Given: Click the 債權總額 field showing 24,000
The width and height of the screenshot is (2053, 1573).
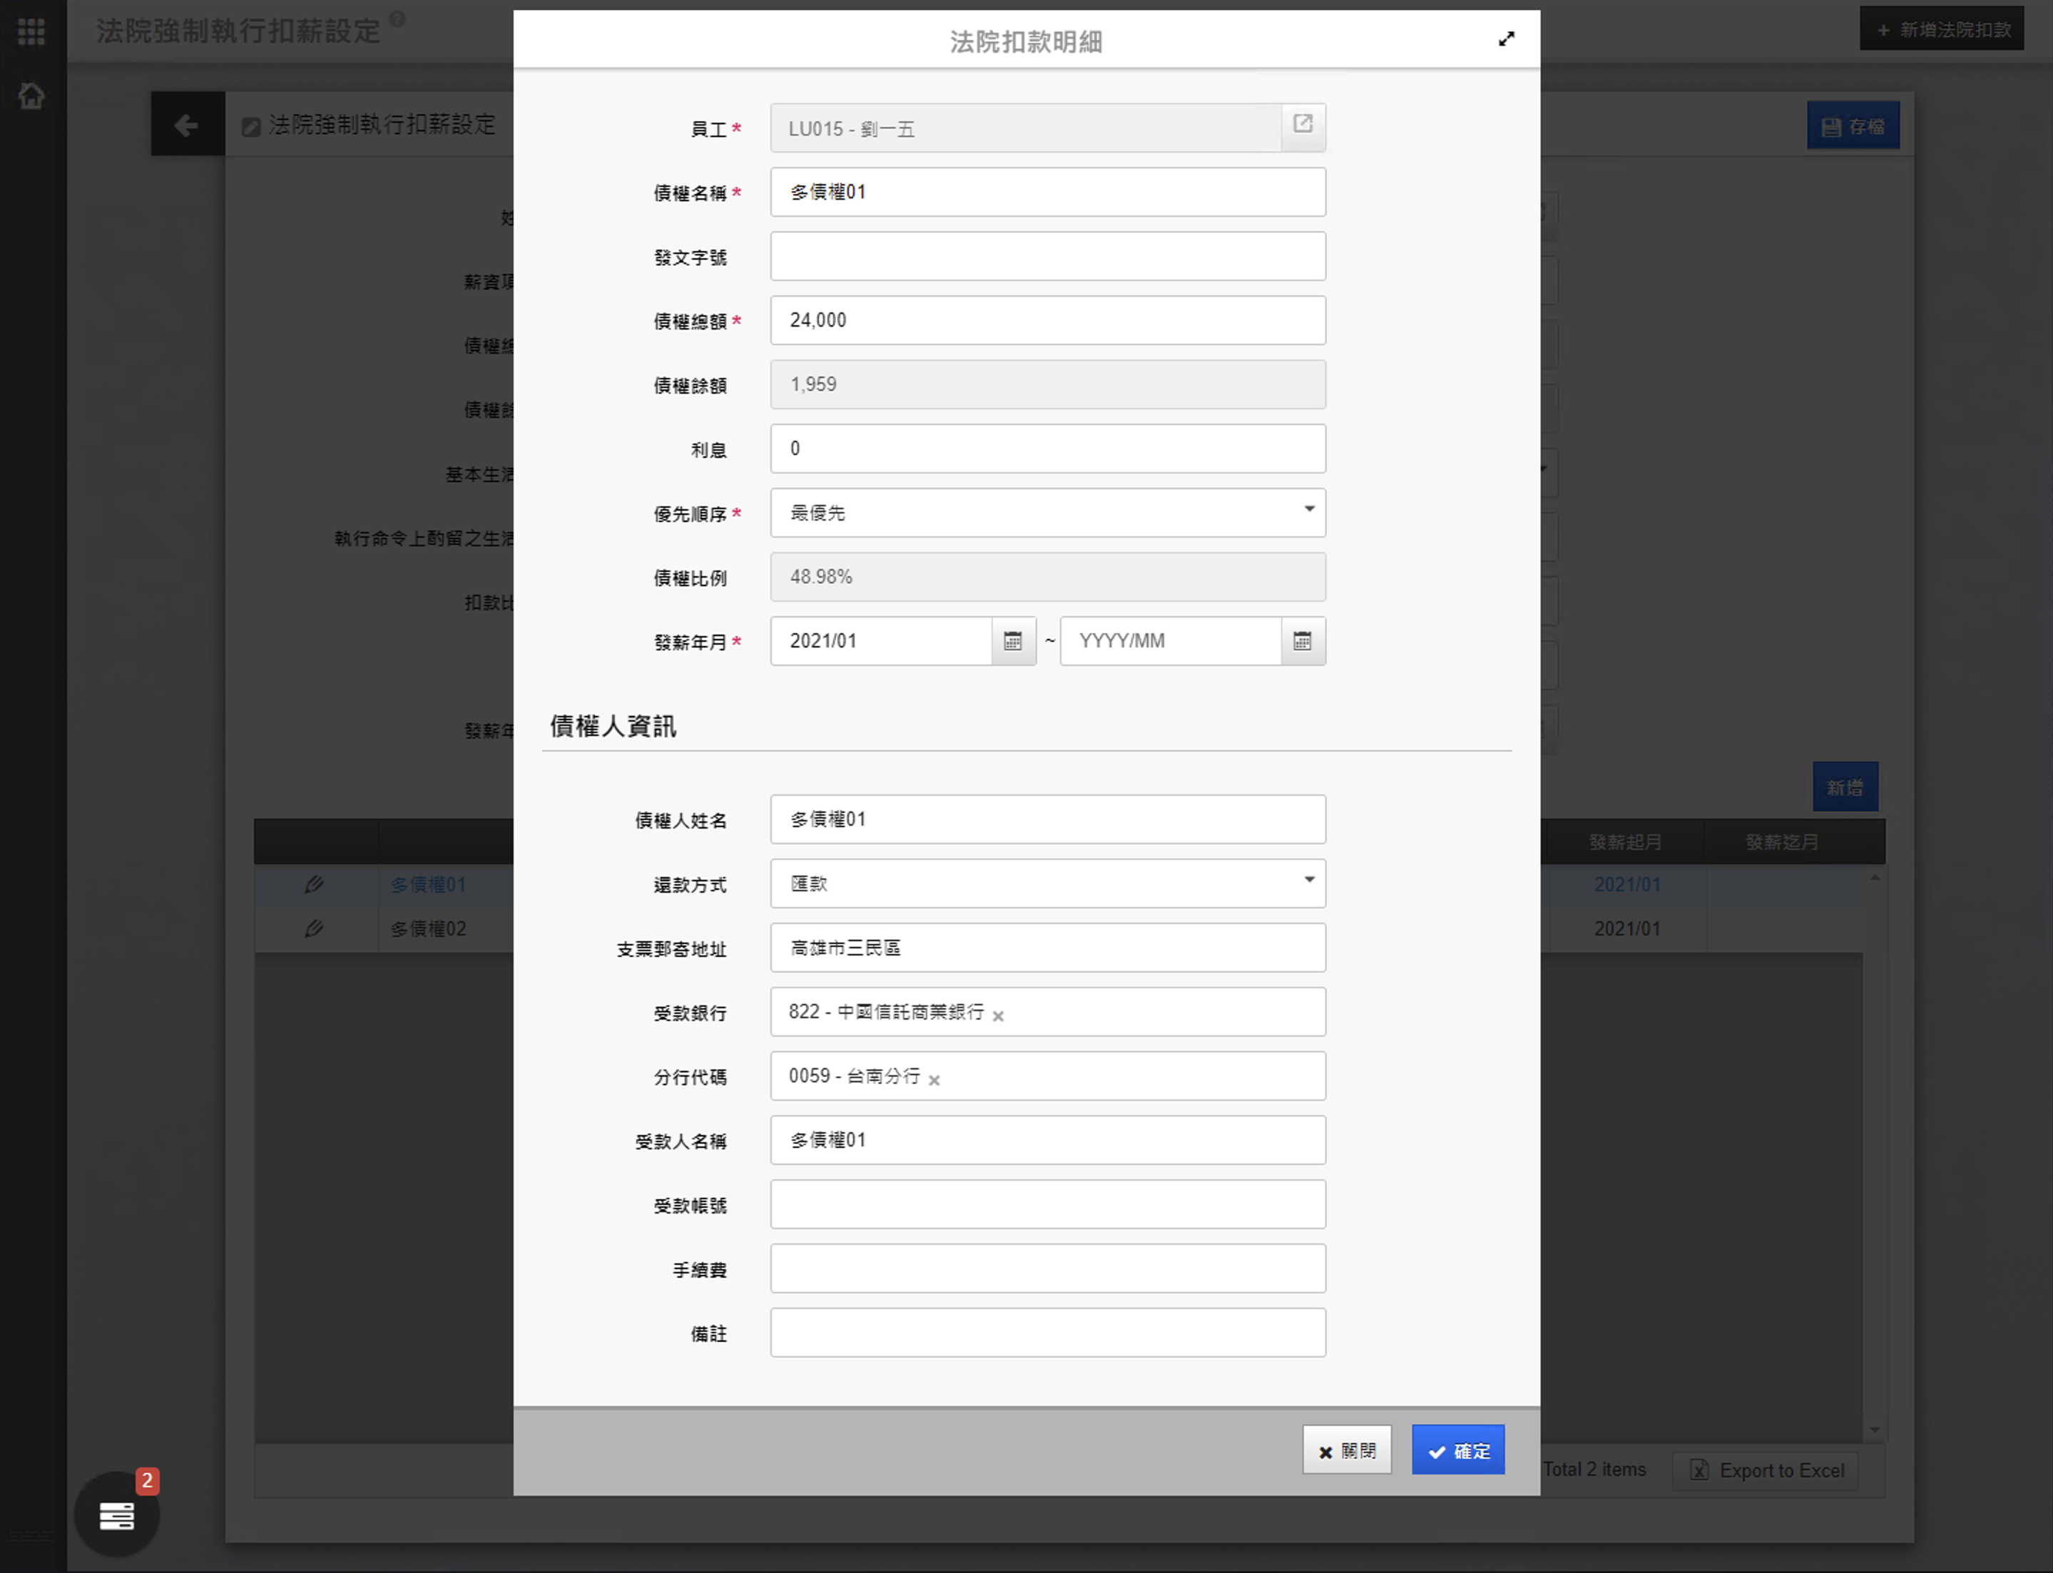Looking at the screenshot, I should [1047, 320].
